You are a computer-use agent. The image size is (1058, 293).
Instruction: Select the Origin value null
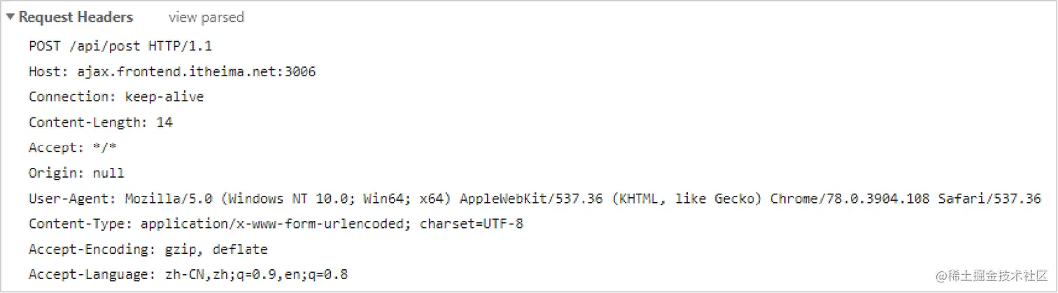[x=108, y=173]
